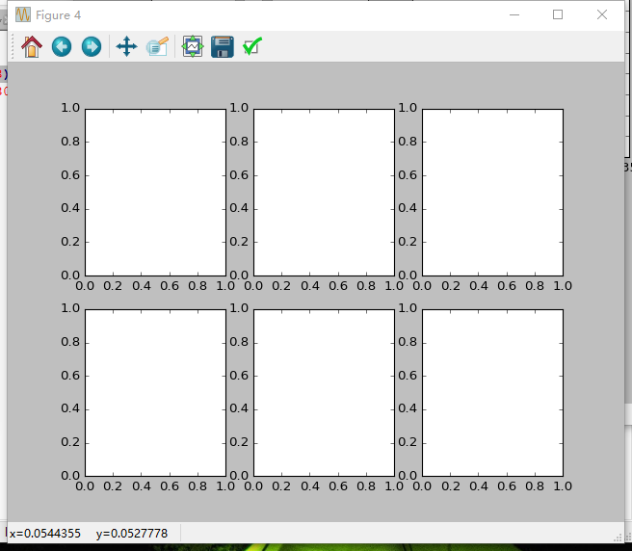Go forward to the next view
This screenshot has width=632, height=551.
(92, 47)
